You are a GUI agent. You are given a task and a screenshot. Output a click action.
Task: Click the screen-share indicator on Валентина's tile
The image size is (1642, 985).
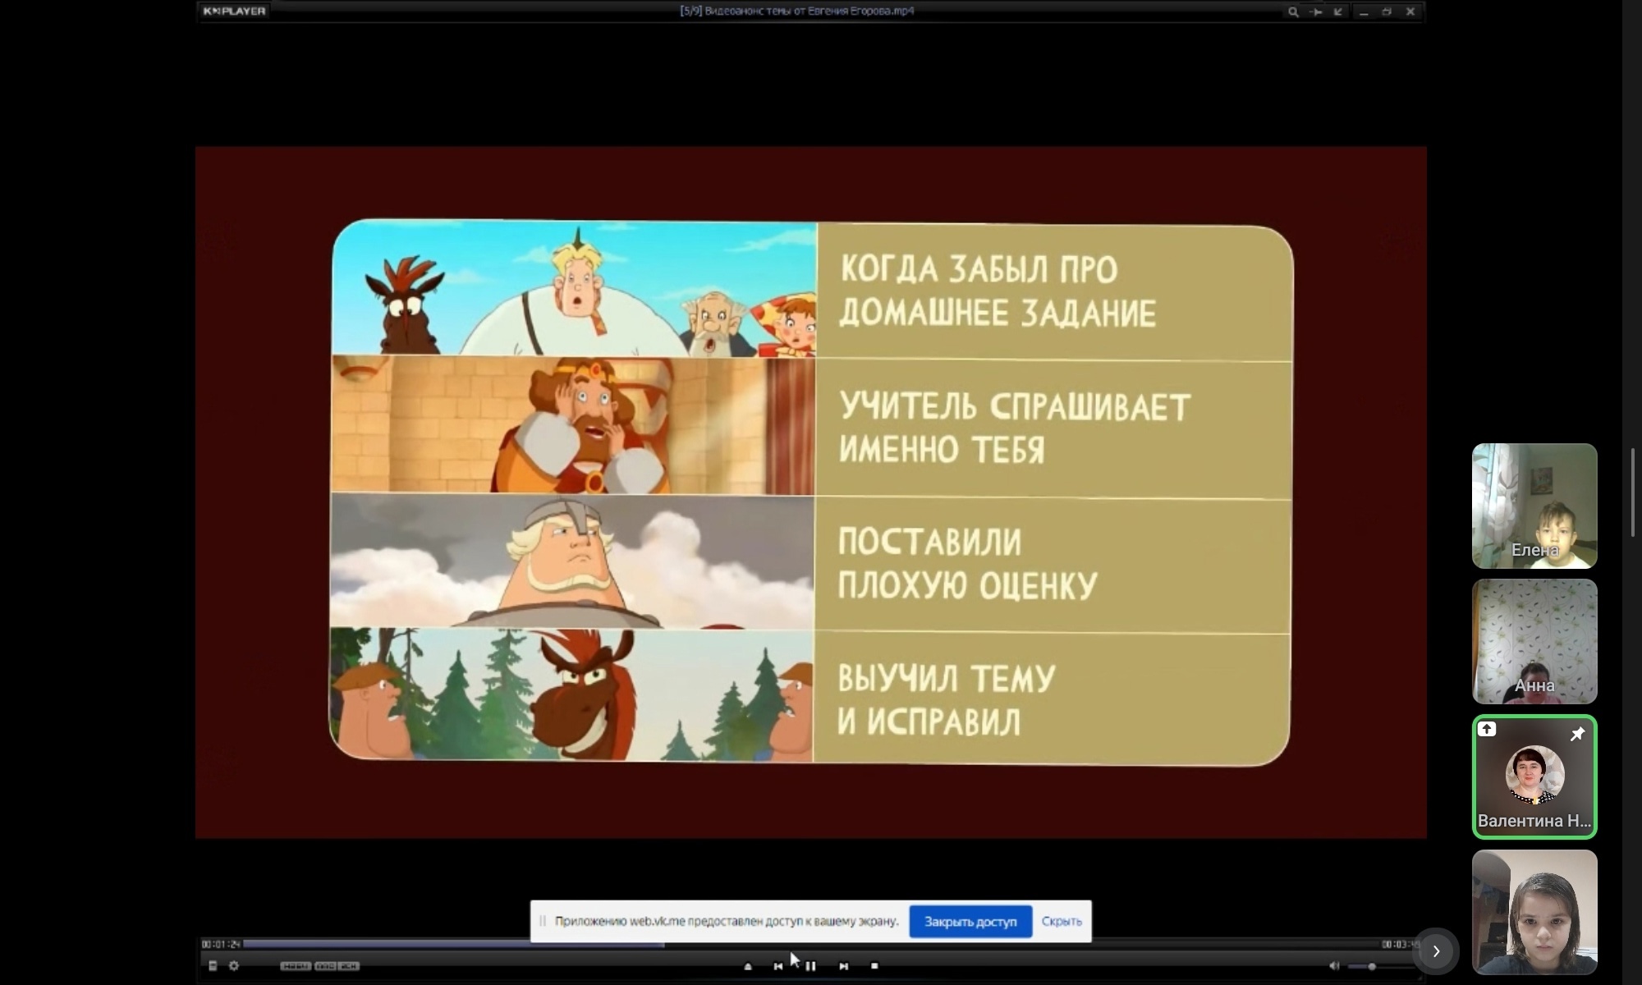pos(1487,729)
